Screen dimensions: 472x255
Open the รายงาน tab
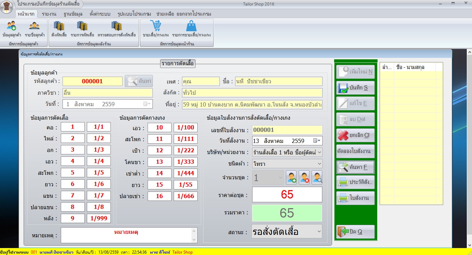pos(49,14)
